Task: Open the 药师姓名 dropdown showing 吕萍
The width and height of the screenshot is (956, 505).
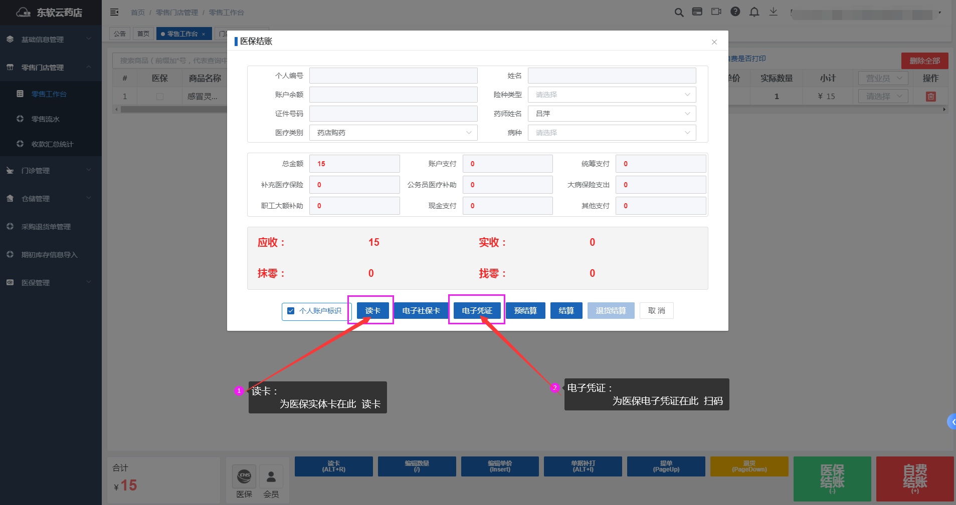Action: (x=612, y=114)
